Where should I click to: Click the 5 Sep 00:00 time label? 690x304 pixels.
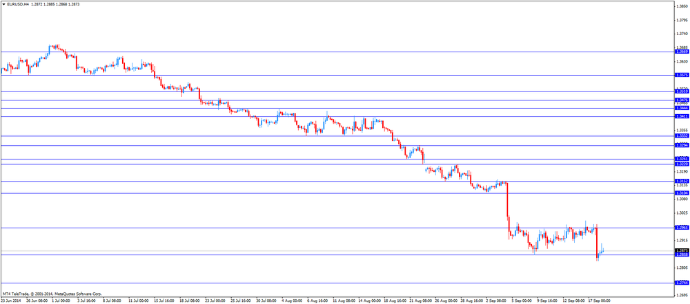click(523, 301)
